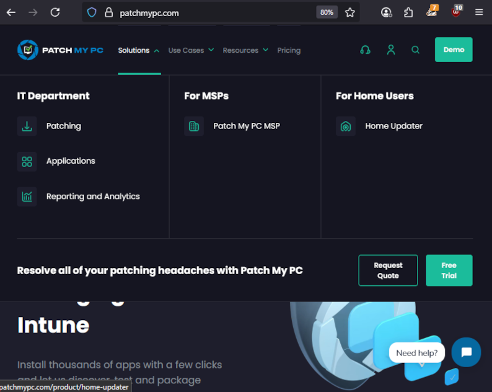Open the Reporting and Analytics link
This screenshot has height=392, width=492.
(x=93, y=197)
